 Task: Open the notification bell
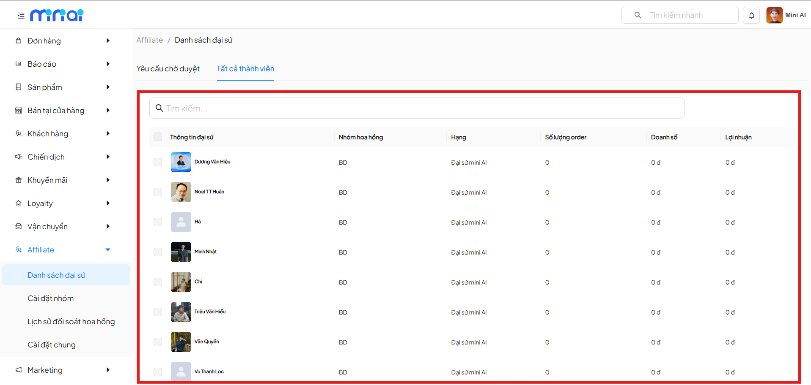coord(751,16)
